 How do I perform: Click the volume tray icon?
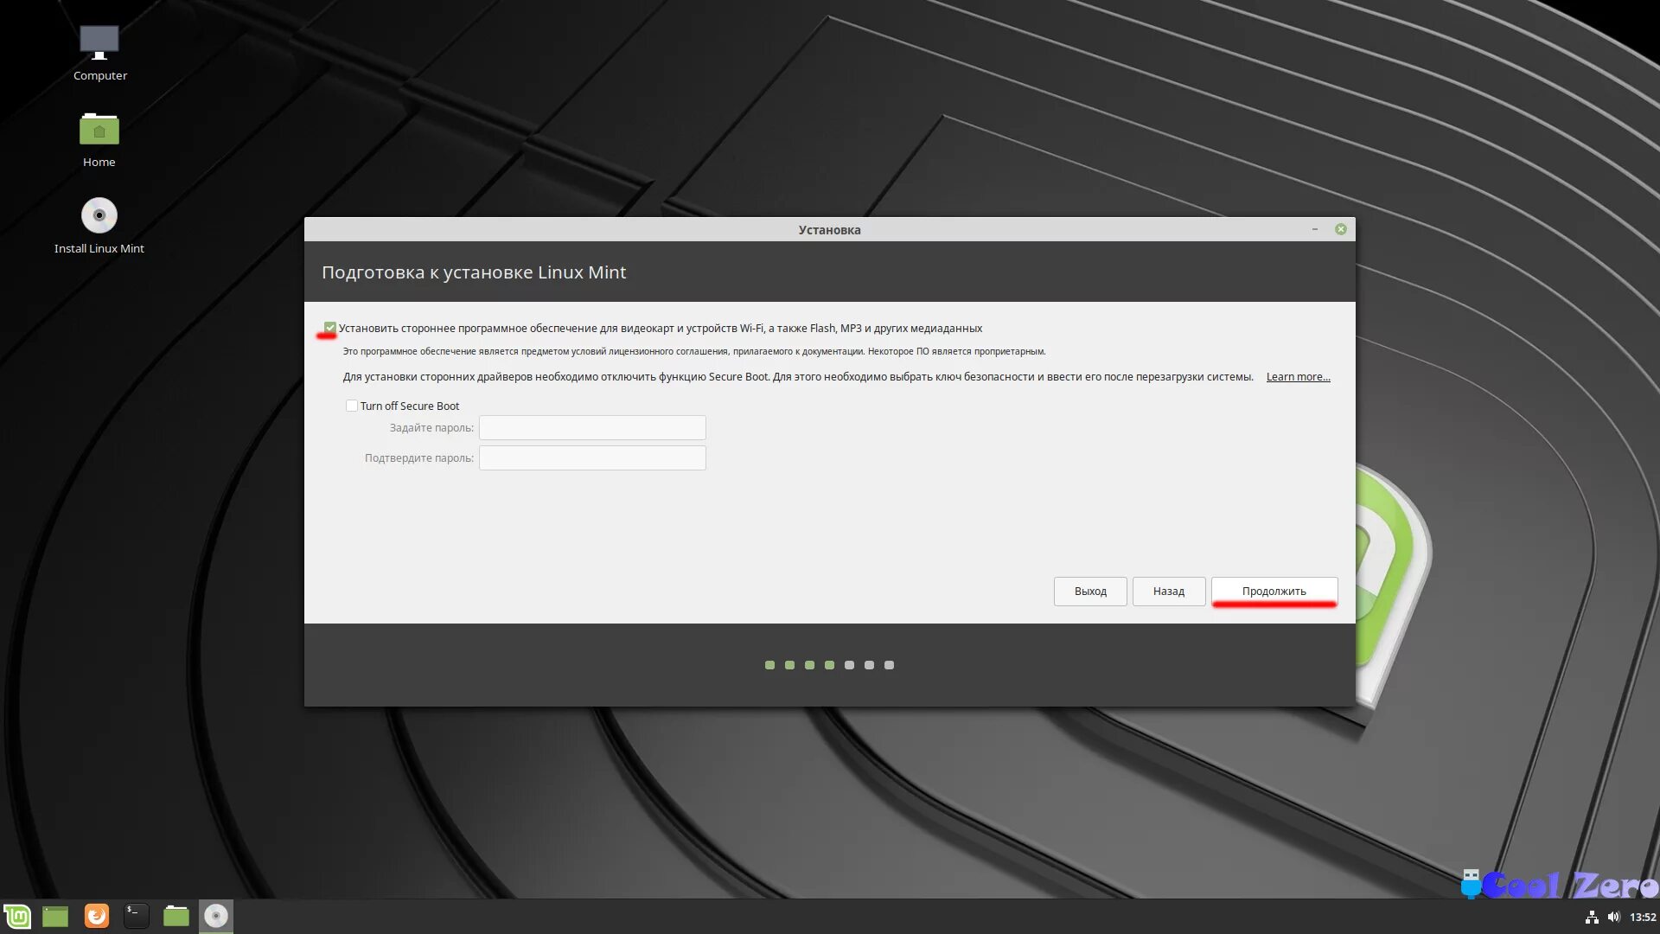[x=1613, y=917]
